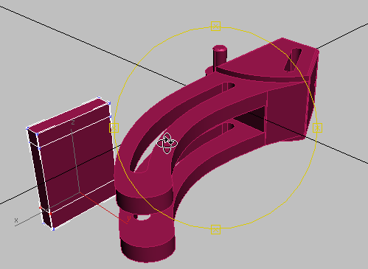Select the blue vertex at box bottom corner
The image size is (368, 269).
[x=53, y=229]
